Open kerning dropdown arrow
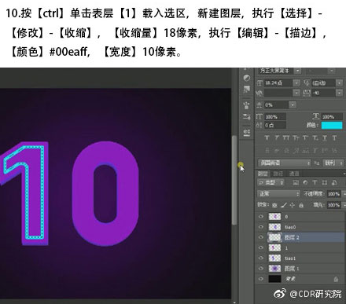This screenshot has height=304, width=346. click(x=296, y=93)
